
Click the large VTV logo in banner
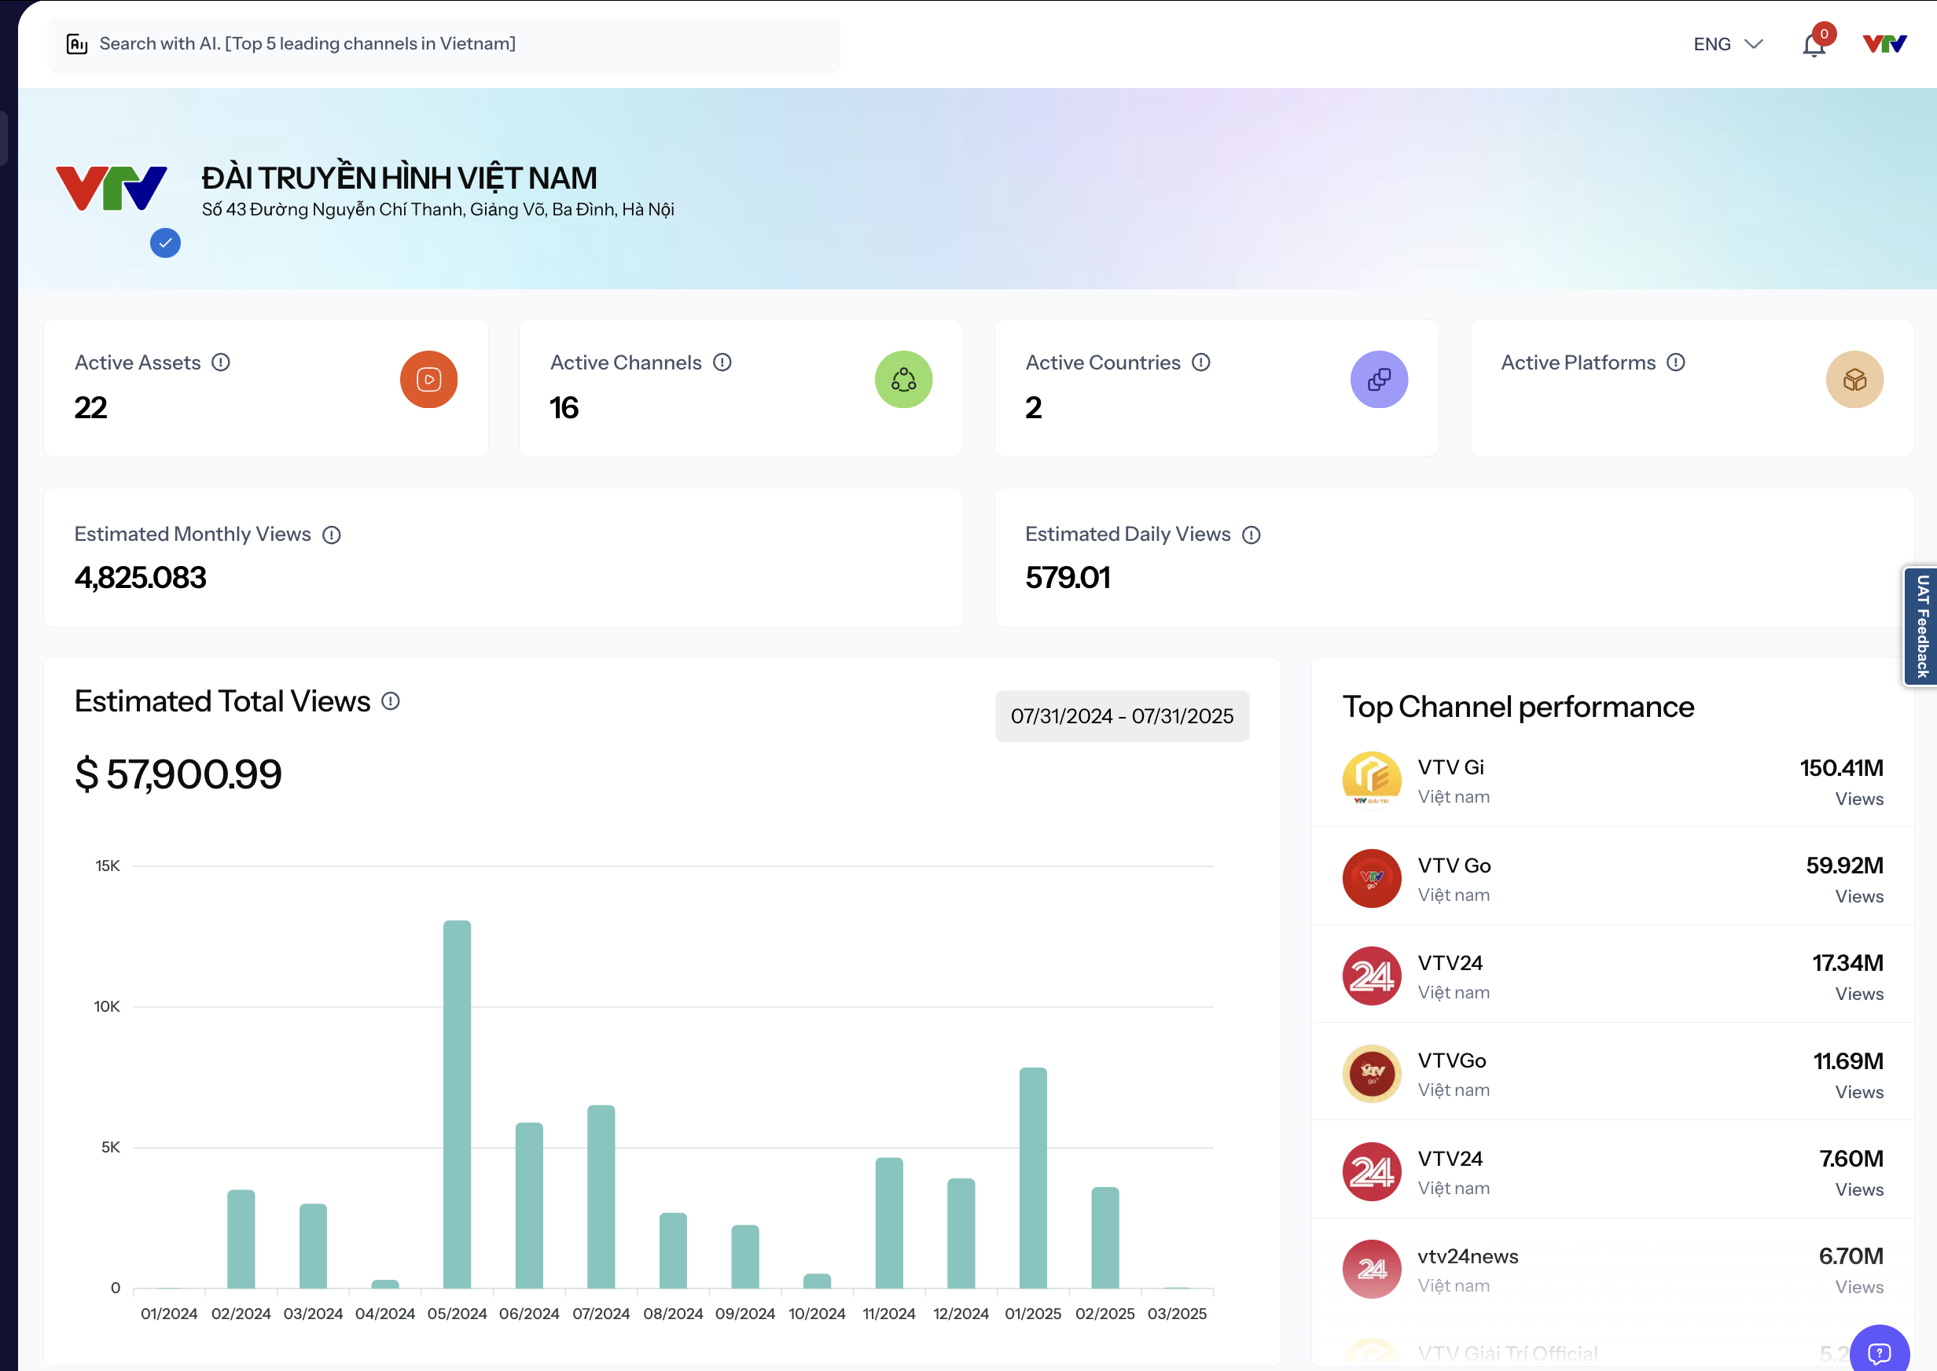click(x=112, y=187)
